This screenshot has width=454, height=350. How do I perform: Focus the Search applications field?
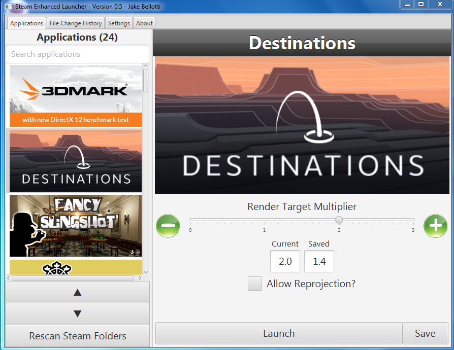point(77,54)
